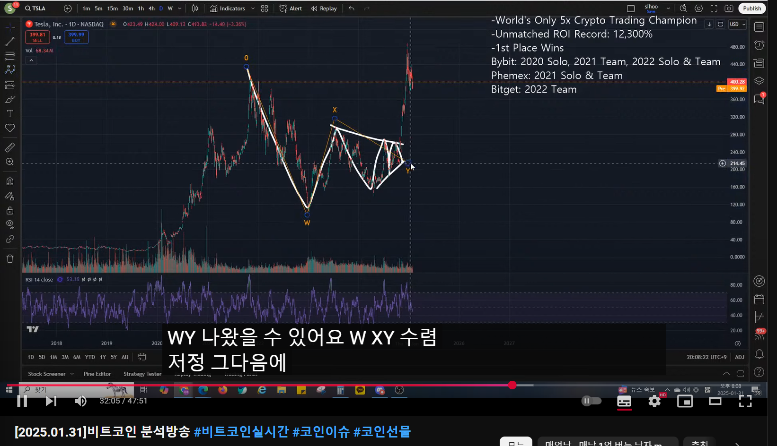Image resolution: width=777 pixels, height=446 pixels.
Task: Change the candlestick chart type
Action: 195,9
